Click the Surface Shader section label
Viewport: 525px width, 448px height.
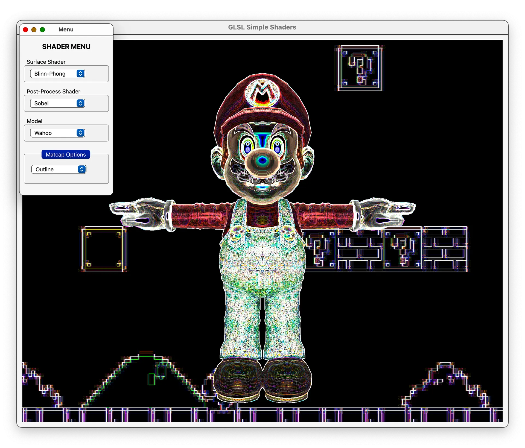tap(46, 62)
